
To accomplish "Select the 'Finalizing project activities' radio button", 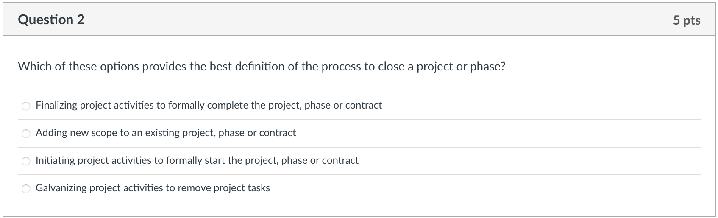I will (x=26, y=106).
